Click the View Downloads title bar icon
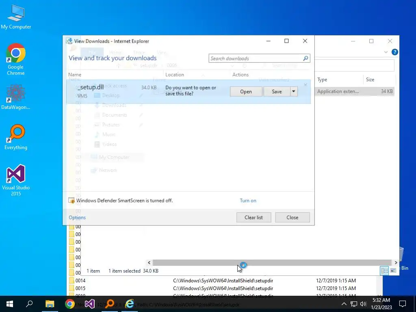This screenshot has height=312, width=416. click(x=69, y=41)
